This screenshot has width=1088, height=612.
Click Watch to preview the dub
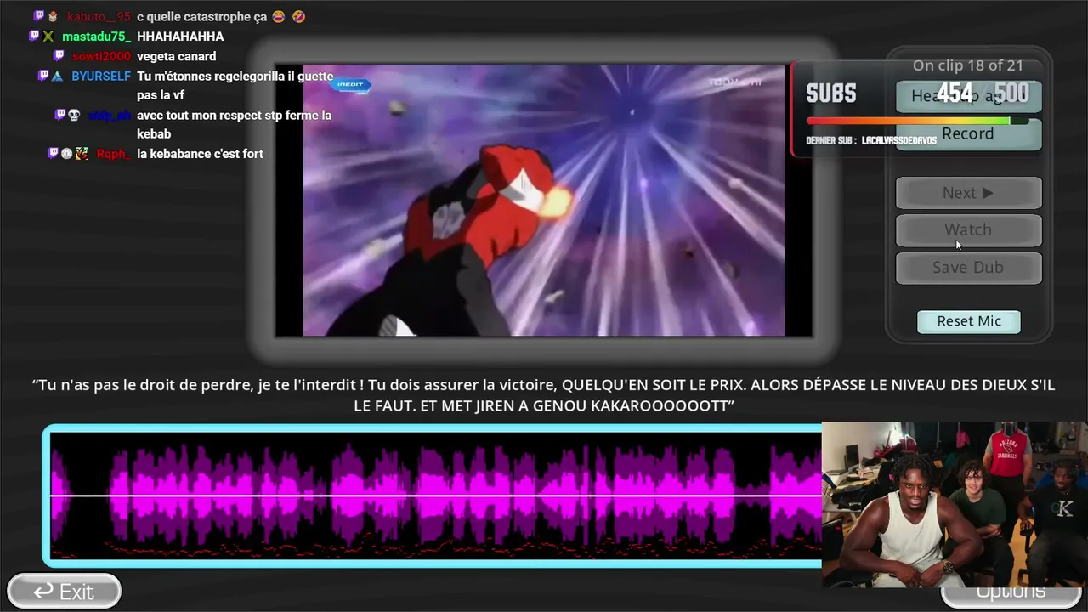coord(968,229)
